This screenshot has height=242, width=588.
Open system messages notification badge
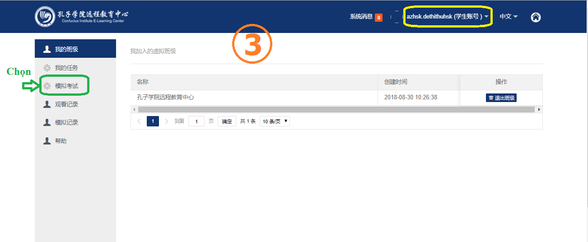[x=378, y=18]
